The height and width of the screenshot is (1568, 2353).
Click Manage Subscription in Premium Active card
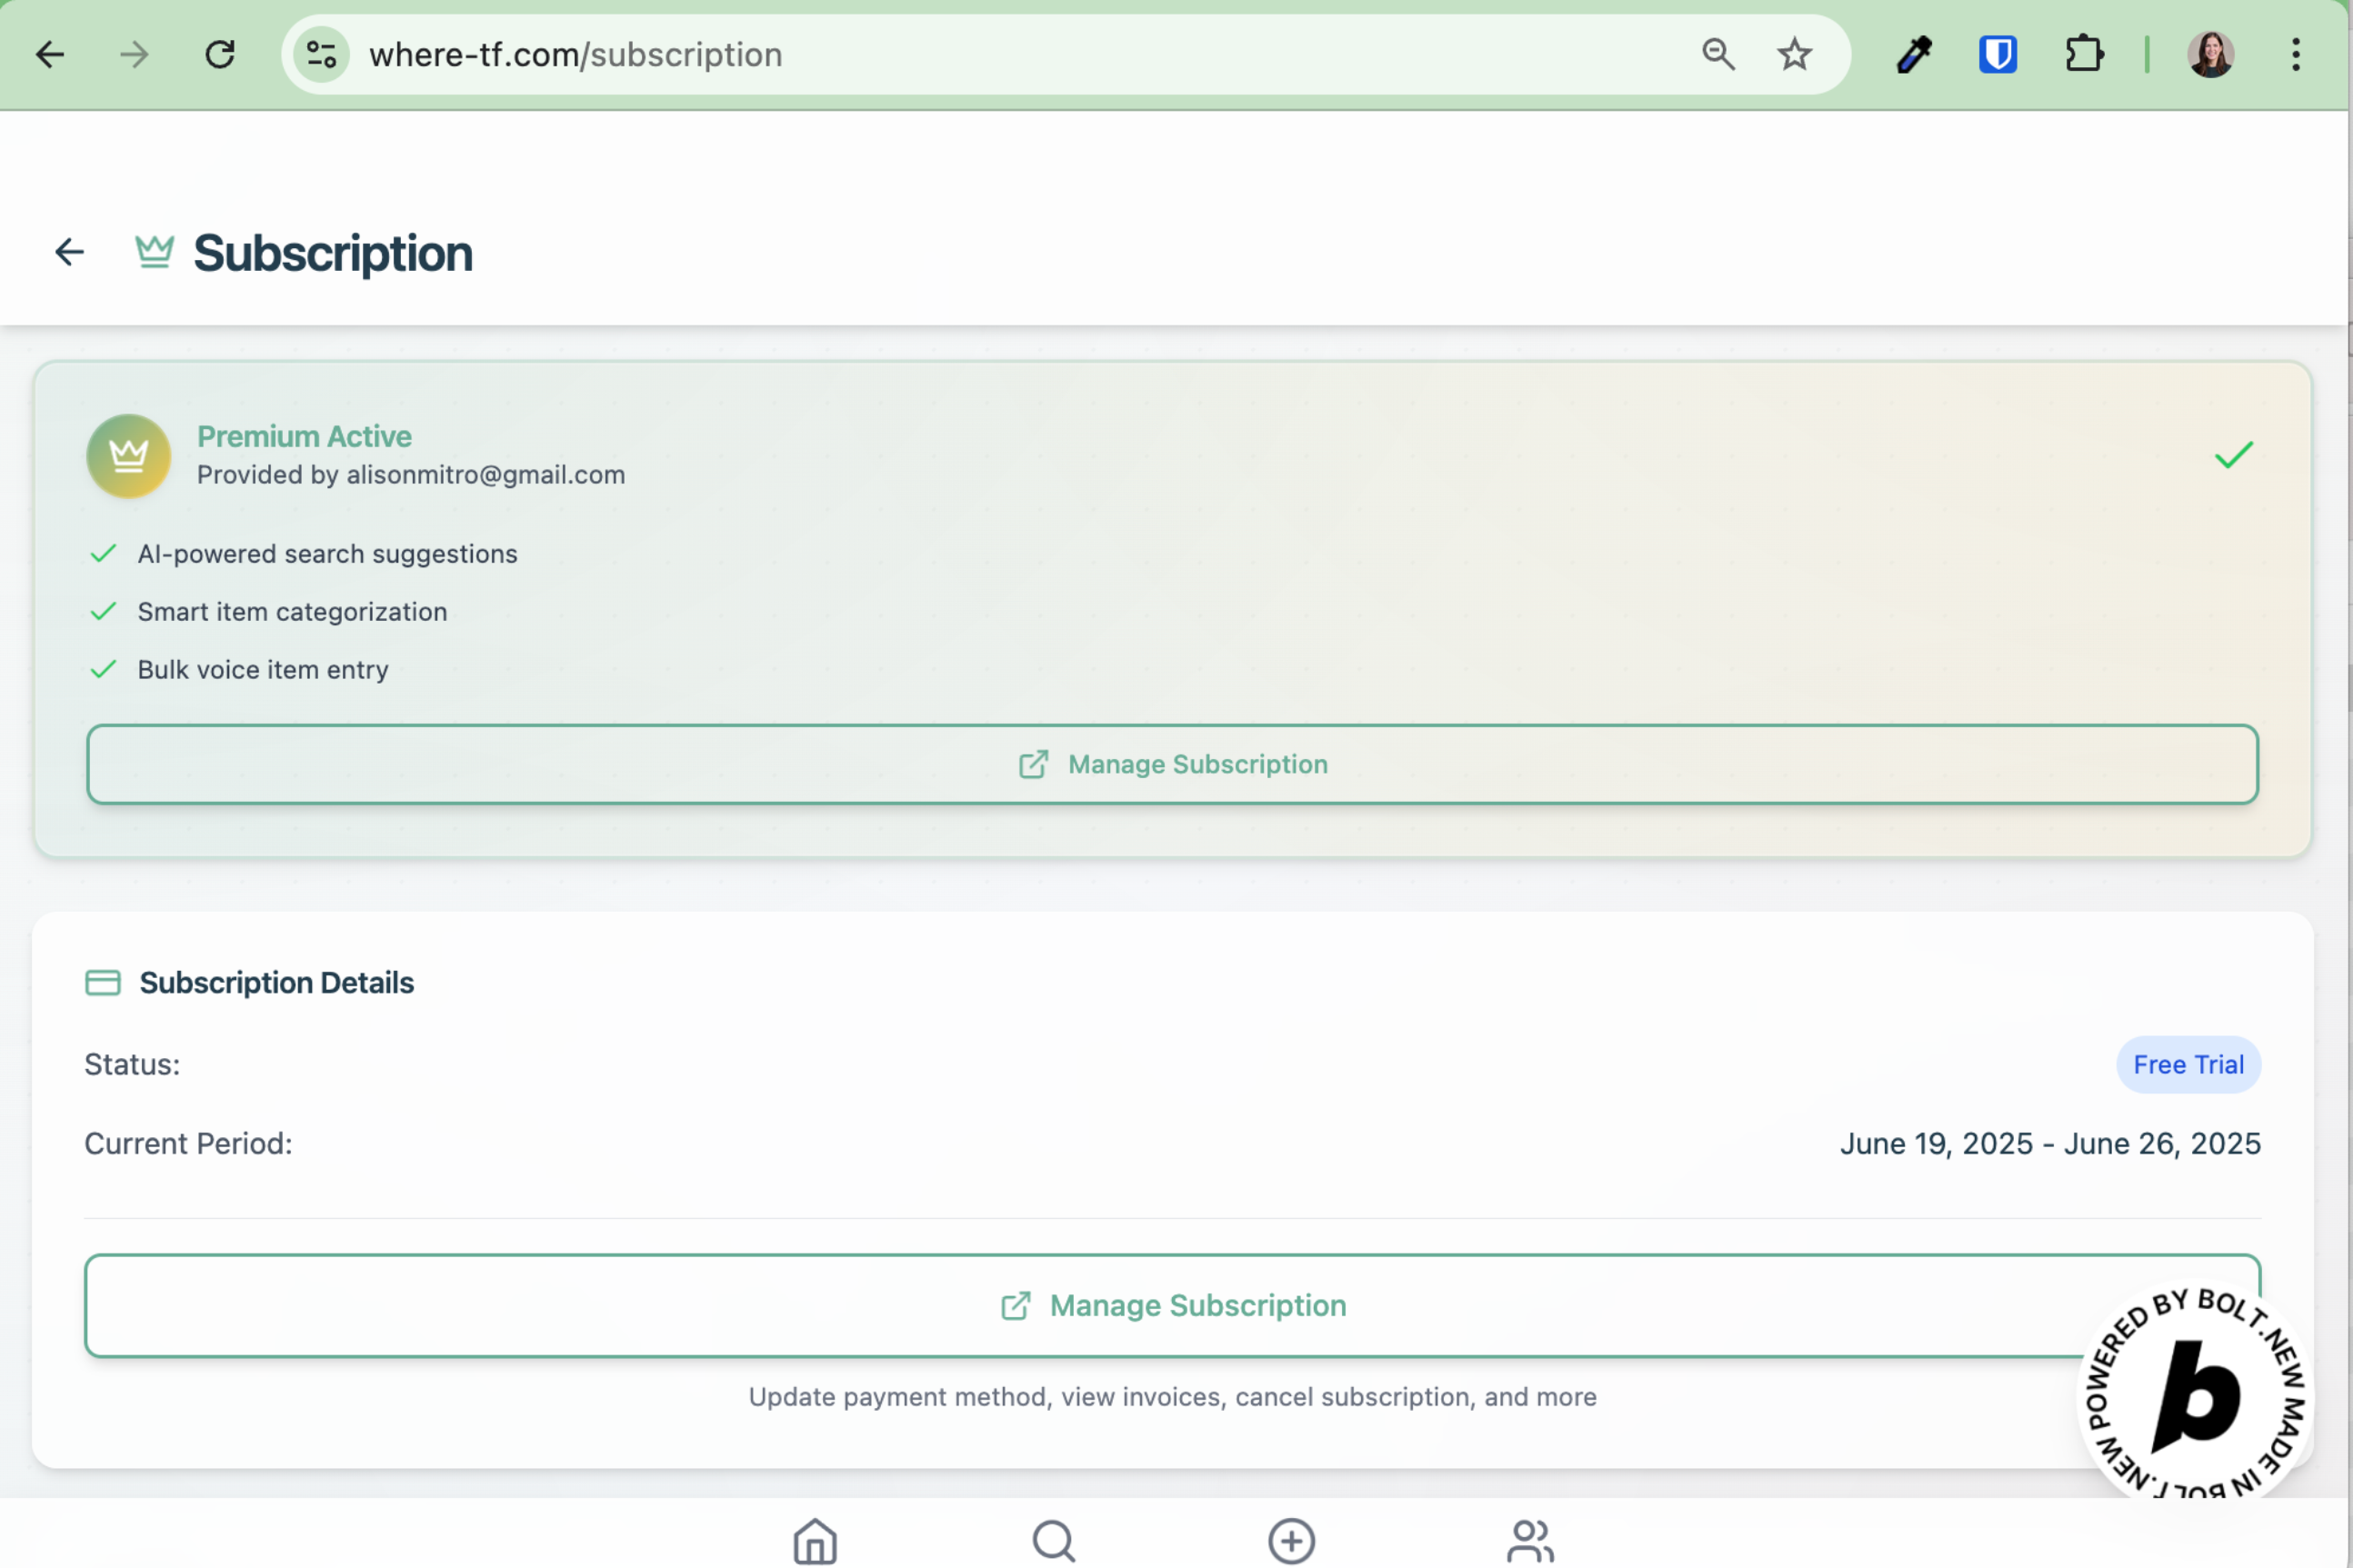(1171, 764)
